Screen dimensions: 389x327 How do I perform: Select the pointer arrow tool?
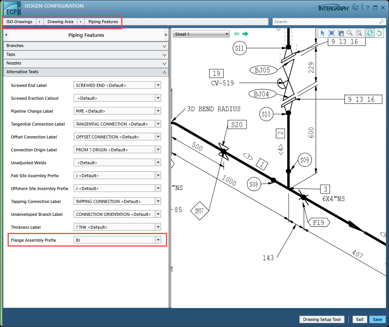pos(323,33)
